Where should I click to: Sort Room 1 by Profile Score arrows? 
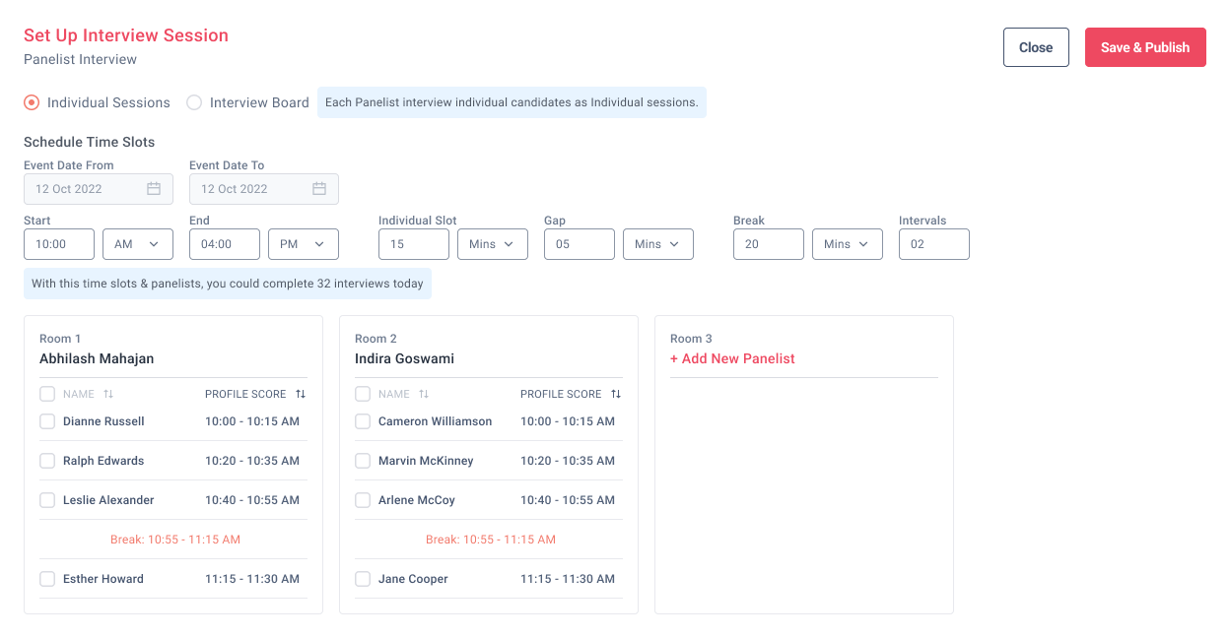click(x=301, y=394)
